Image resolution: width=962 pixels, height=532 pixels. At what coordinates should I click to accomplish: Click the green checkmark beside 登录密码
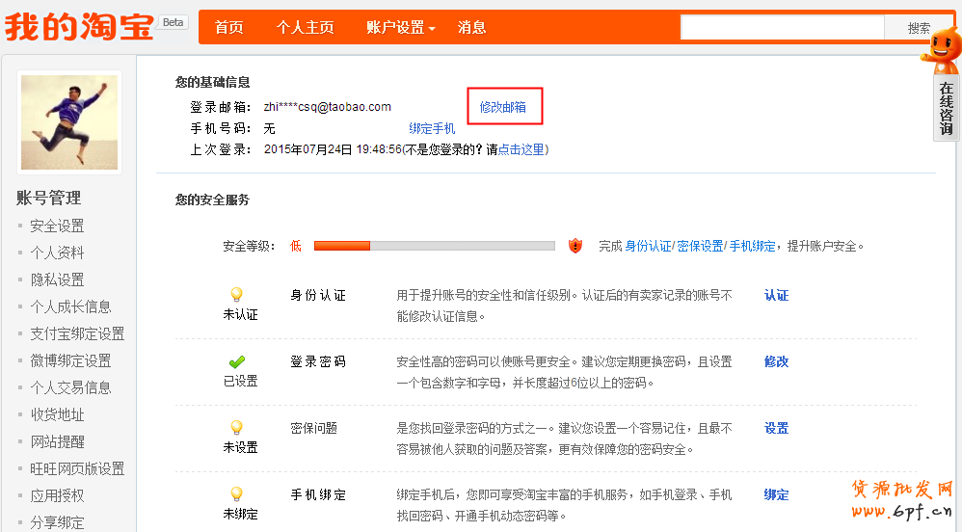click(236, 362)
